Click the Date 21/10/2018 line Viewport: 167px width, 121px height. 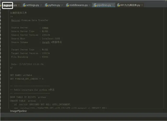27,64
